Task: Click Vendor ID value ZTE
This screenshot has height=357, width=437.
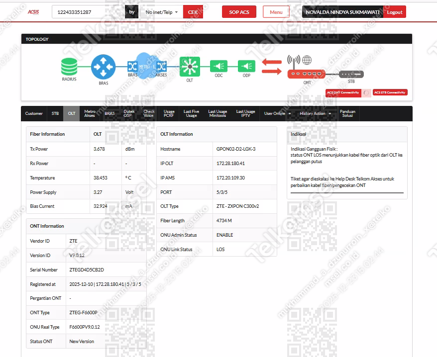Action: 73,241
